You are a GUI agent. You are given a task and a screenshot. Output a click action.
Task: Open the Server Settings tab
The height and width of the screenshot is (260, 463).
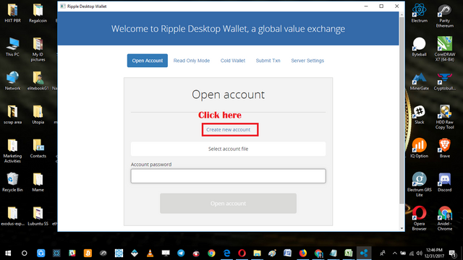[307, 61]
